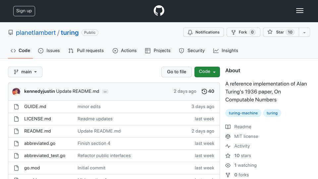Open the LICENSE.md file

(37, 119)
